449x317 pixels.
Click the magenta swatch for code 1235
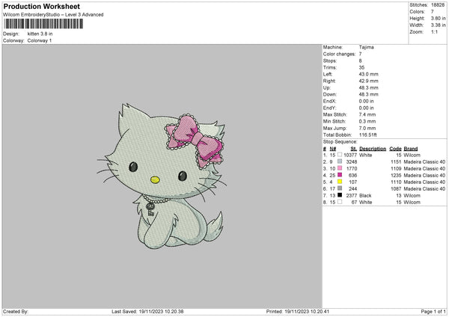coord(340,175)
